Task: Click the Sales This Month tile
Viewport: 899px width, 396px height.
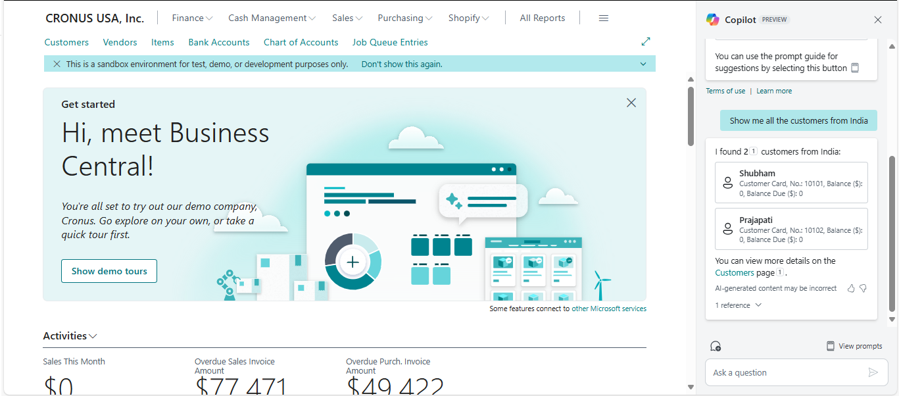Action: click(74, 376)
